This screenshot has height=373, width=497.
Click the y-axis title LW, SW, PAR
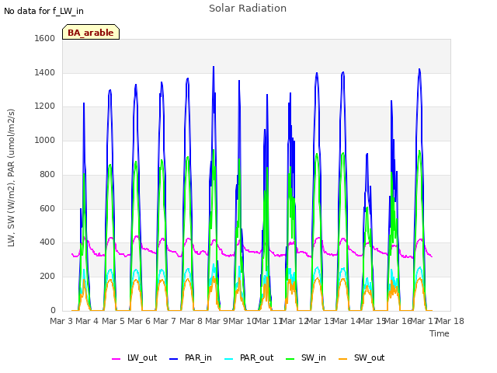[11, 178]
